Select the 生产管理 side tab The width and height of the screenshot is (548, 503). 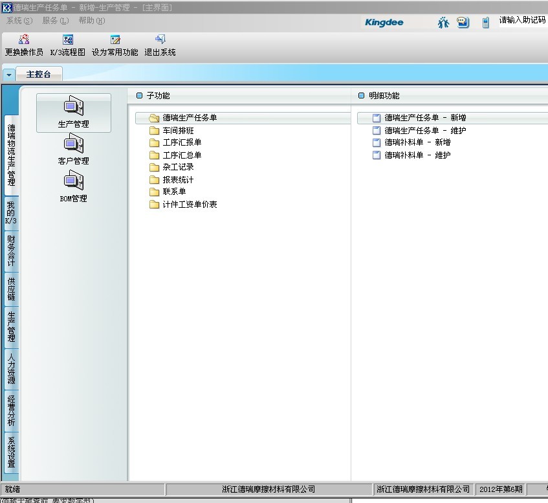(x=11, y=327)
